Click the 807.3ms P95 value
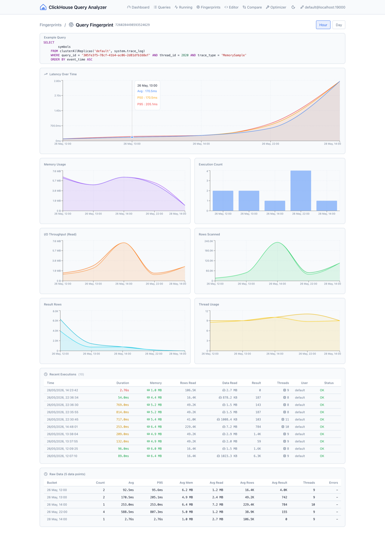The width and height of the screenshot is (385, 533). pyautogui.click(x=157, y=512)
